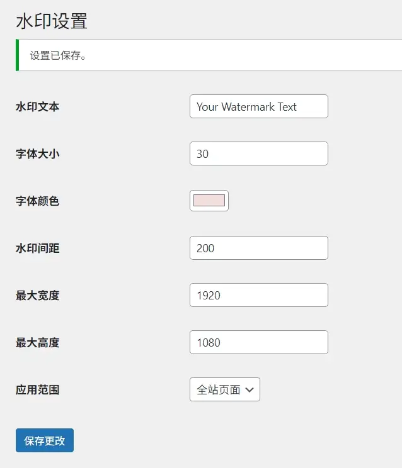
Task: Click the green bar on the saved notice
Action: pyautogui.click(x=17, y=55)
